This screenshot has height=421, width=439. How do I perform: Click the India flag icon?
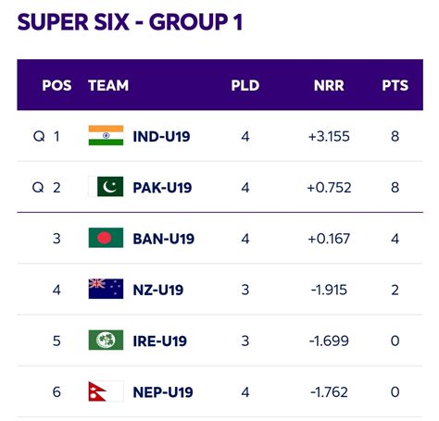pos(106,135)
